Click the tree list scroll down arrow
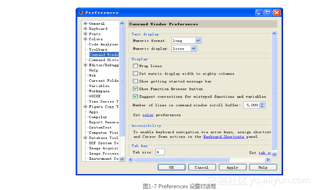The image size is (315, 190). (122, 159)
